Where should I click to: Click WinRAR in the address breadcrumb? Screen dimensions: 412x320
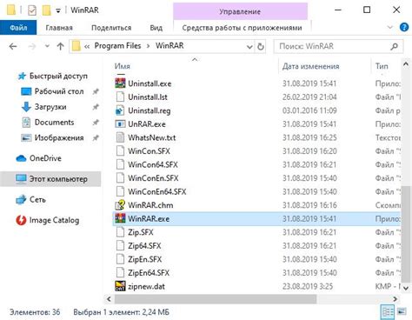click(x=169, y=46)
